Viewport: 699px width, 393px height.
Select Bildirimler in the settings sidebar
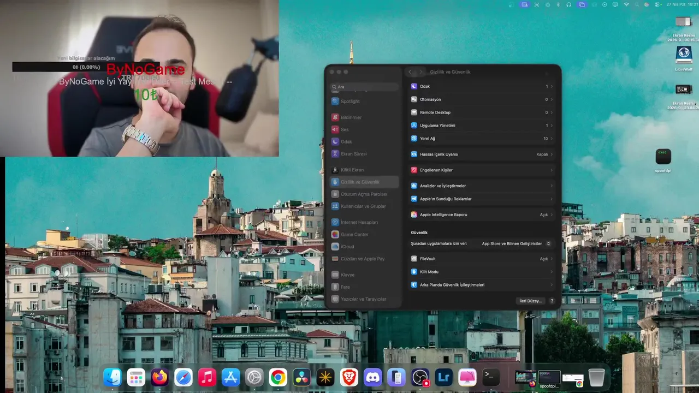[365, 117]
